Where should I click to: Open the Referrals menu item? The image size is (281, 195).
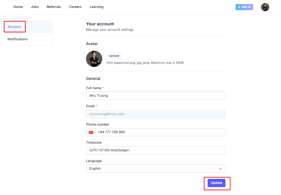click(x=54, y=7)
